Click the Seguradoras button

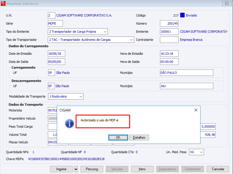(x=167, y=169)
